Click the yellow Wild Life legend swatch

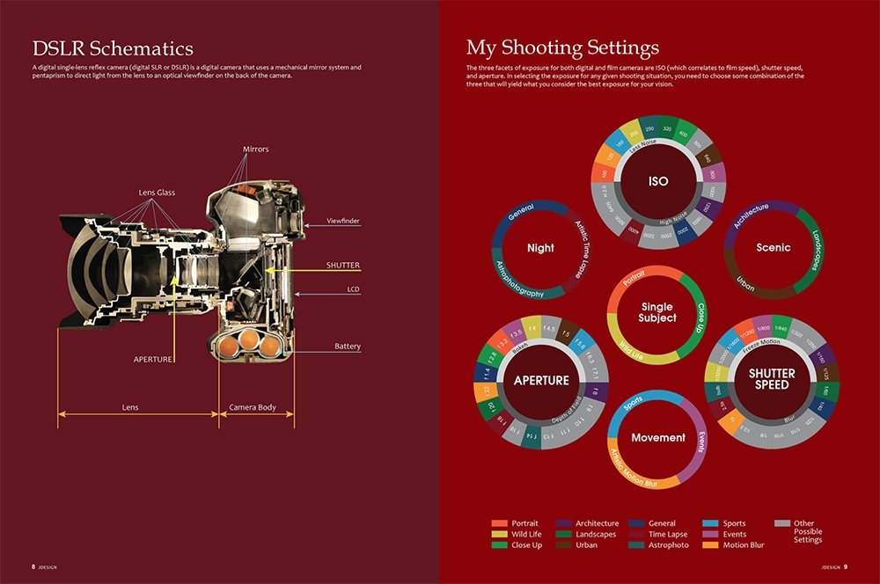[x=499, y=534]
